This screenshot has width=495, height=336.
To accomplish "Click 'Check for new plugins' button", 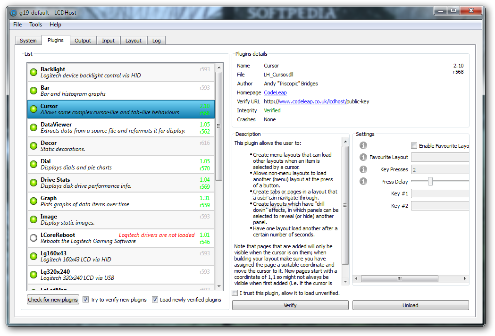I will [53, 299].
